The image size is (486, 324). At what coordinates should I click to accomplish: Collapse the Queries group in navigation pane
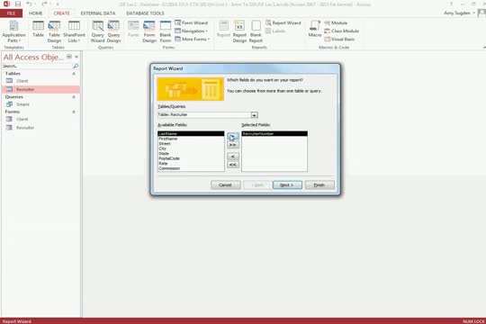coord(74,97)
